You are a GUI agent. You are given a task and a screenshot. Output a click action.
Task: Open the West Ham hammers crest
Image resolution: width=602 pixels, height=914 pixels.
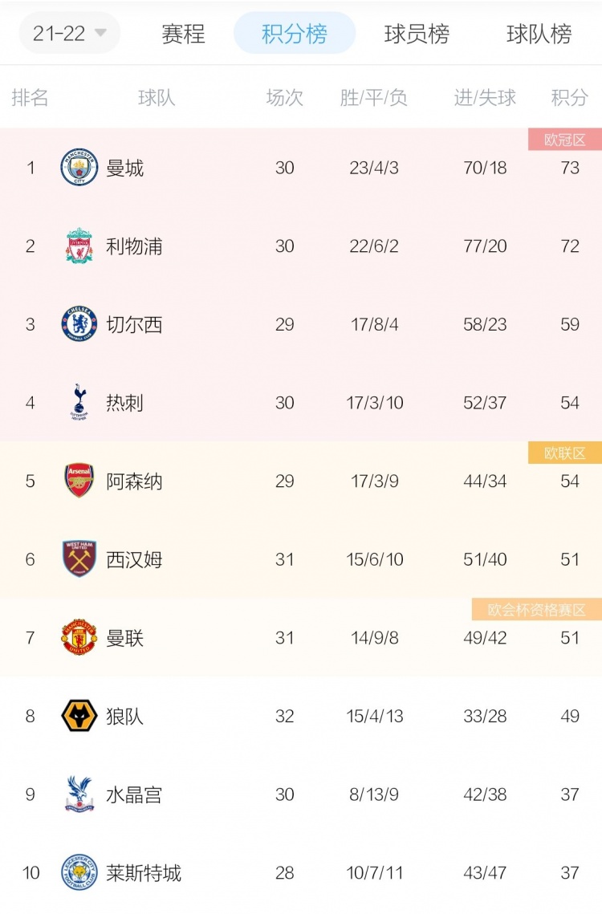point(79,559)
